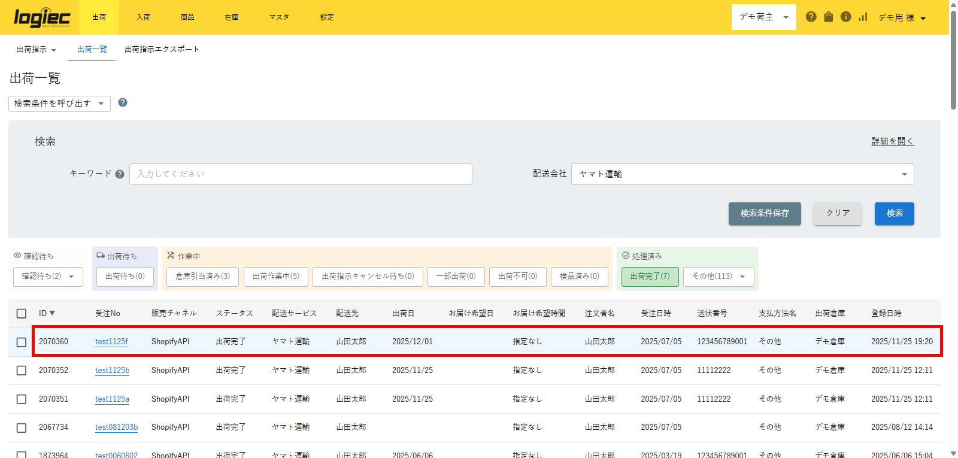The height and width of the screenshot is (458, 958).
Task: Click the shopping bag icon in header
Action: [x=828, y=17]
